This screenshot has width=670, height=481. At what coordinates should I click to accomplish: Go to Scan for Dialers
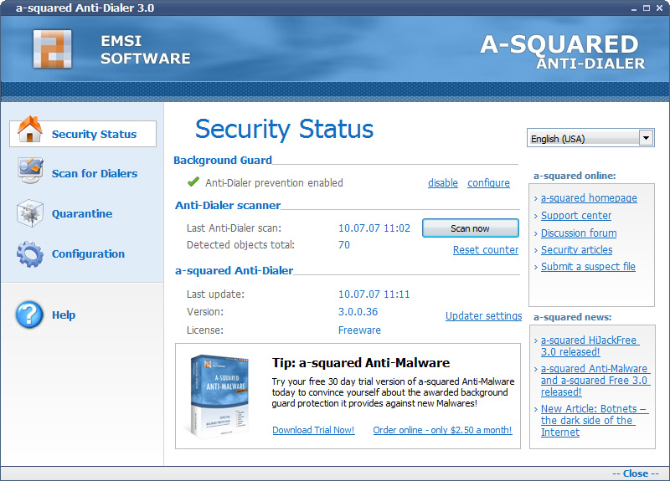point(95,173)
